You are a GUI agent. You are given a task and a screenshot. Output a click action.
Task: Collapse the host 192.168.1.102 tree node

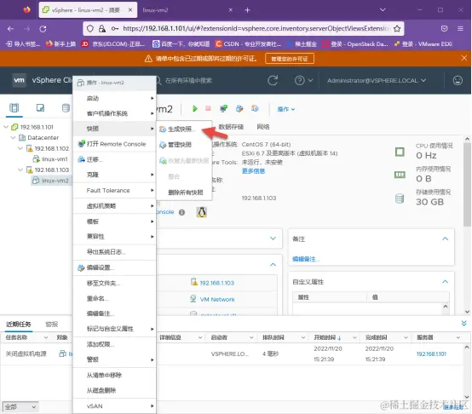pyautogui.click(x=20, y=148)
